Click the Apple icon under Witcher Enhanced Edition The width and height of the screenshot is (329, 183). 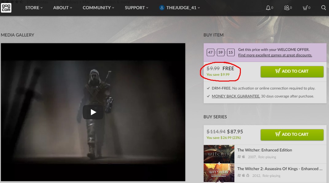tap(243, 157)
